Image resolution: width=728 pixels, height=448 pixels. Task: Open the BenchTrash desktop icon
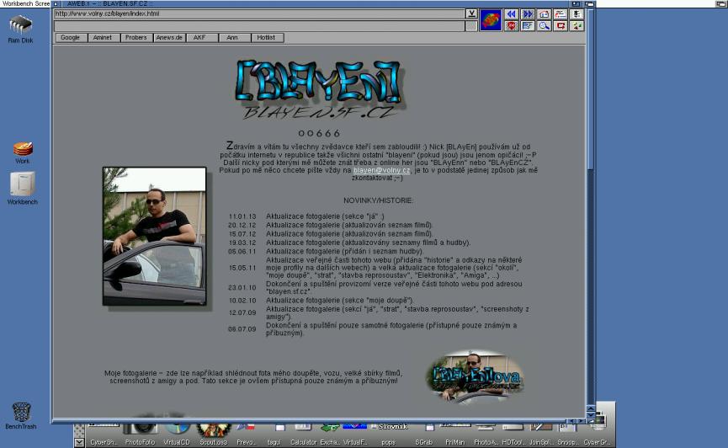coord(21,414)
